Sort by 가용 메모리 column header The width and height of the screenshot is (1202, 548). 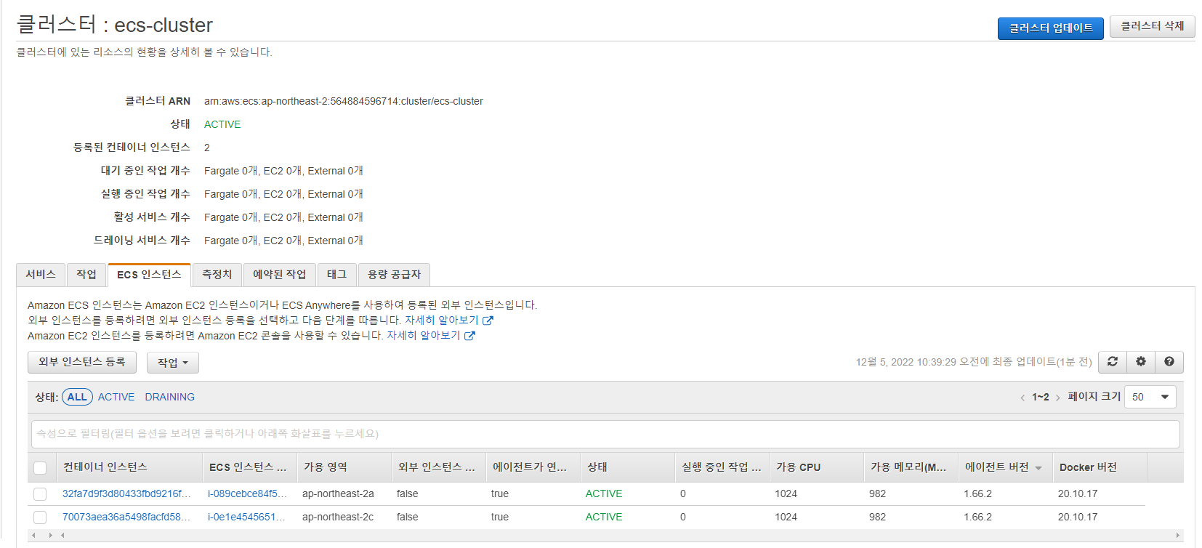pos(911,467)
